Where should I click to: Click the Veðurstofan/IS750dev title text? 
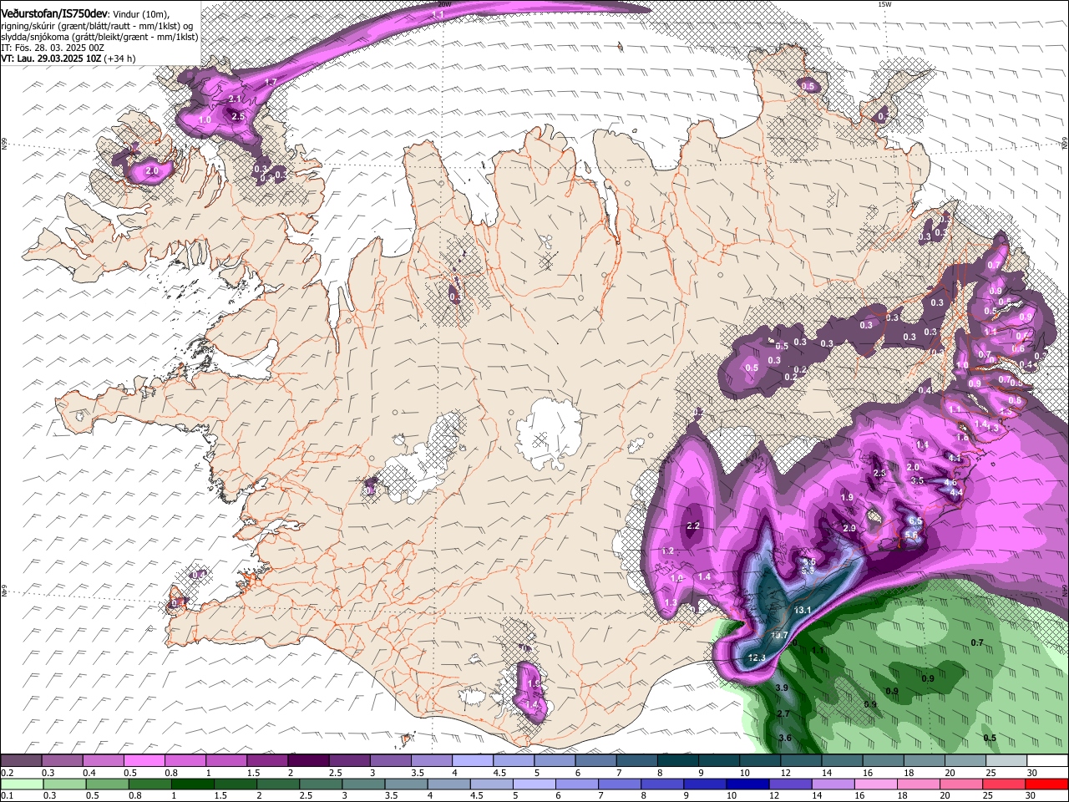(x=54, y=13)
